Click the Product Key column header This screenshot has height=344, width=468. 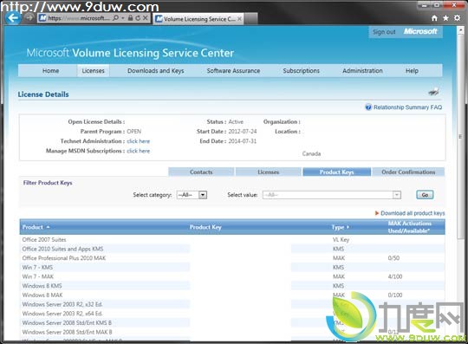click(x=205, y=227)
